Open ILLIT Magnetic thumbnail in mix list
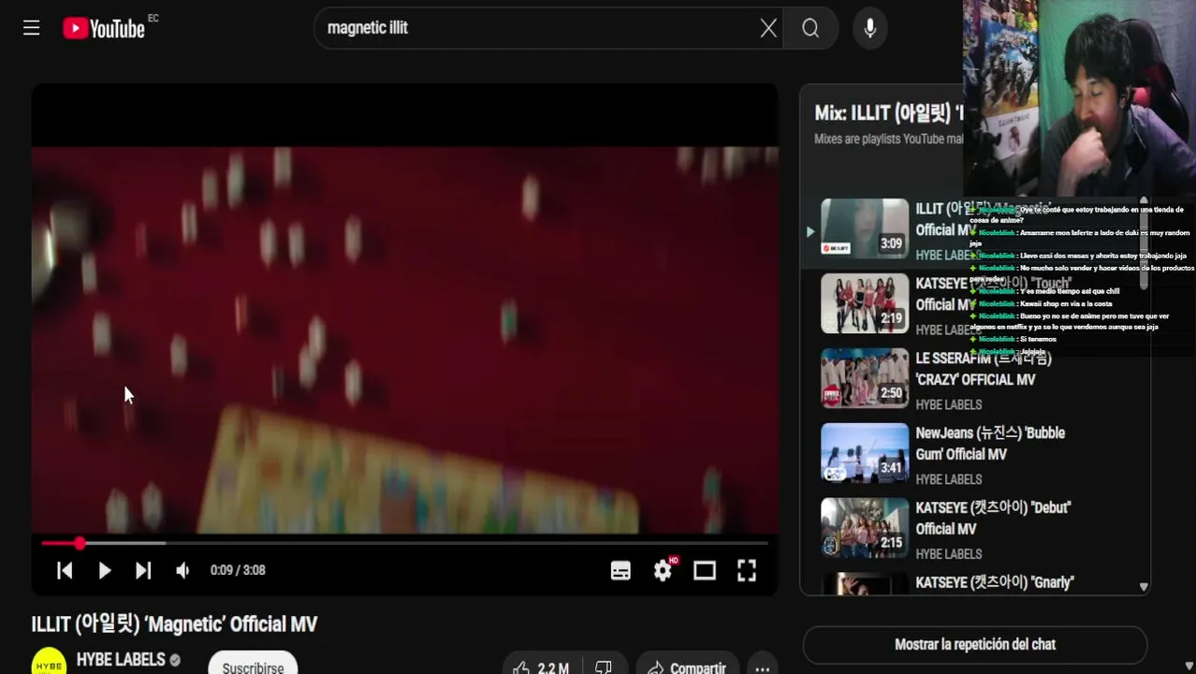This screenshot has width=1196, height=674. (x=865, y=228)
